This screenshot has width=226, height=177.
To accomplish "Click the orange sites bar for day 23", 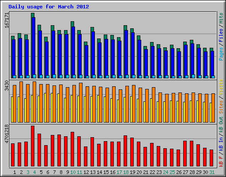I will pos(160,108).
